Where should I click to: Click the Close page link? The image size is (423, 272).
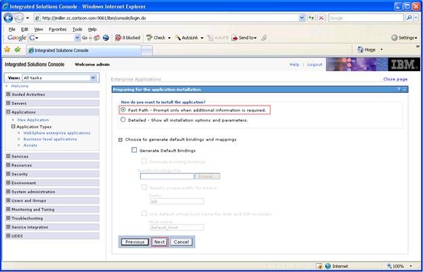tap(395, 79)
